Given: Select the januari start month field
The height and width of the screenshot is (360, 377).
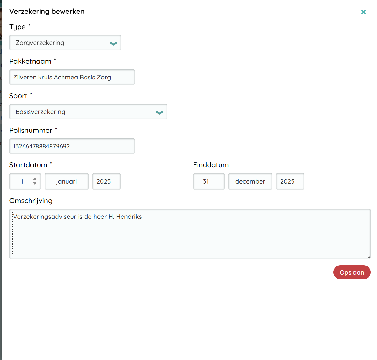Looking at the screenshot, I should (67, 181).
